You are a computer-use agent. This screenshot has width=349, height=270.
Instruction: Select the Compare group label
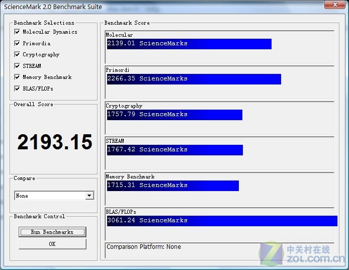click(24, 178)
